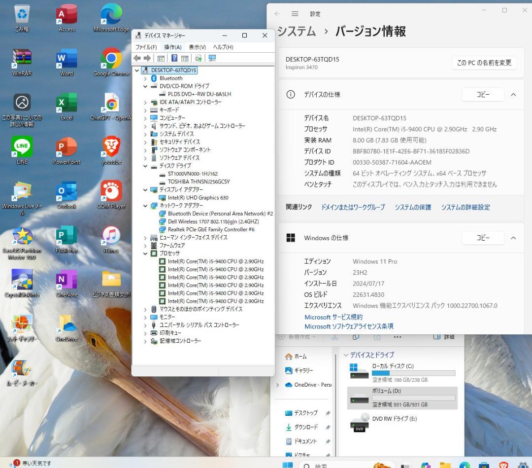Screen dimensions: 532x468
Task: Launch EaseUS Partition Master
Action: (22, 235)
